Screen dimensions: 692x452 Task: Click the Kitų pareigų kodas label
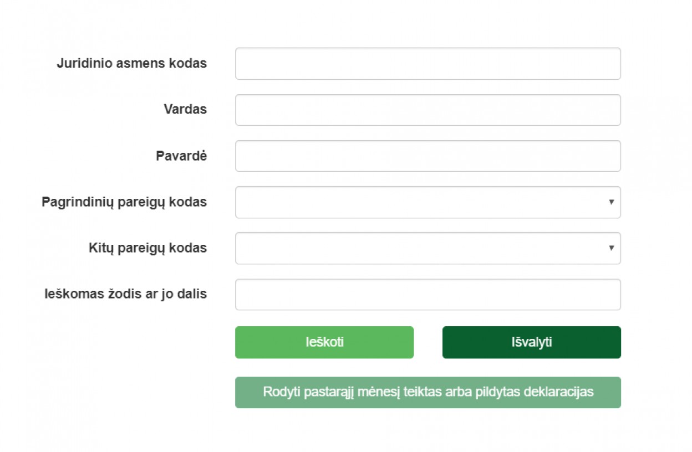pyautogui.click(x=147, y=248)
